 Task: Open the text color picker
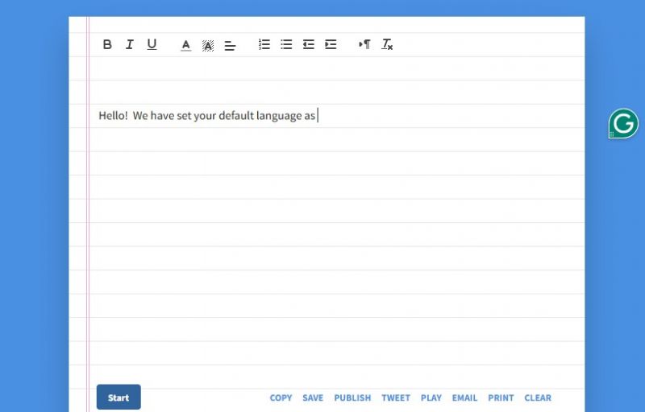(185, 45)
